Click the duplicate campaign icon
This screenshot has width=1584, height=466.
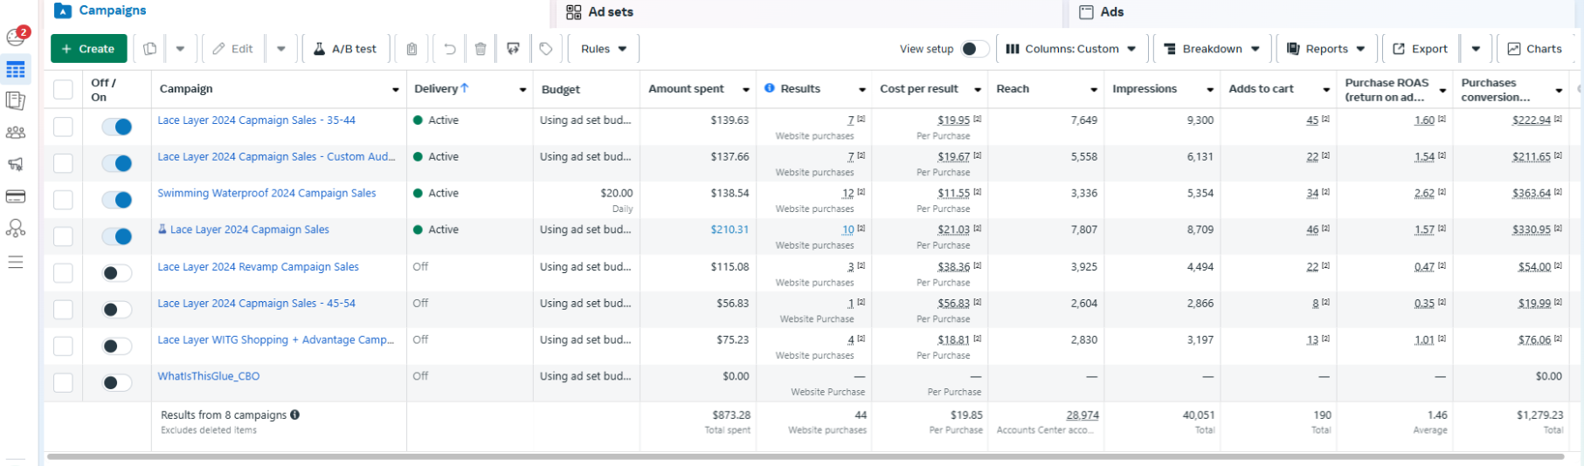pyautogui.click(x=150, y=49)
